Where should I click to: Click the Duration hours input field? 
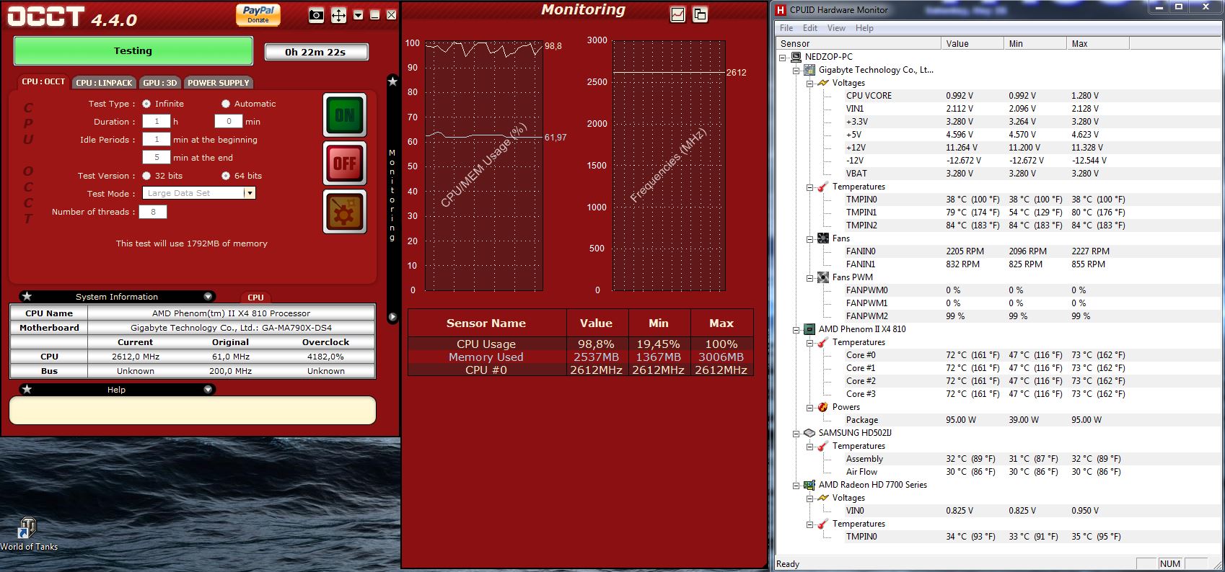tap(157, 122)
